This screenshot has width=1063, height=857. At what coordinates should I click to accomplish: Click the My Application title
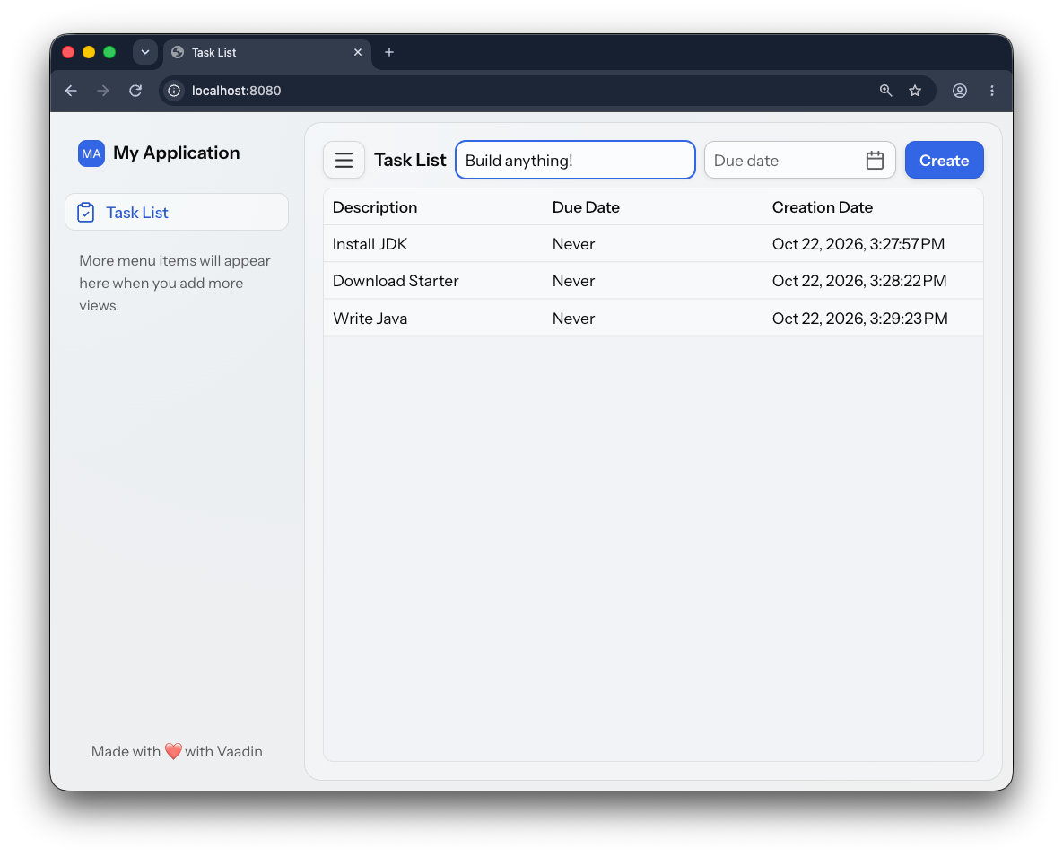coord(176,153)
